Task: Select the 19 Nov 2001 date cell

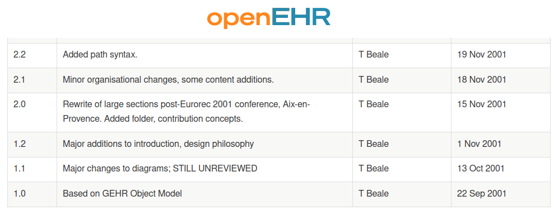Action: pyautogui.click(x=501, y=55)
